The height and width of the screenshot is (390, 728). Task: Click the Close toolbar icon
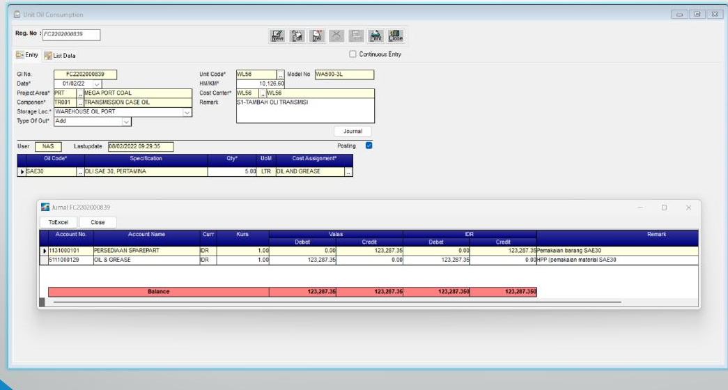click(396, 36)
